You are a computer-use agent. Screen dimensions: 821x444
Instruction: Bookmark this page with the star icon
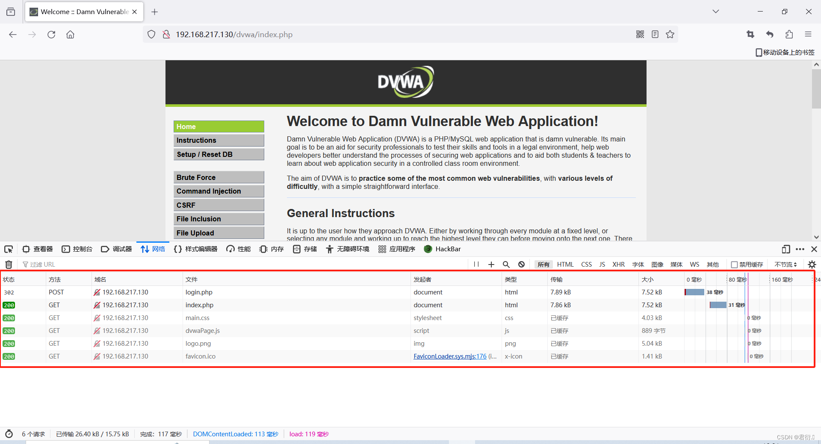[x=670, y=34]
